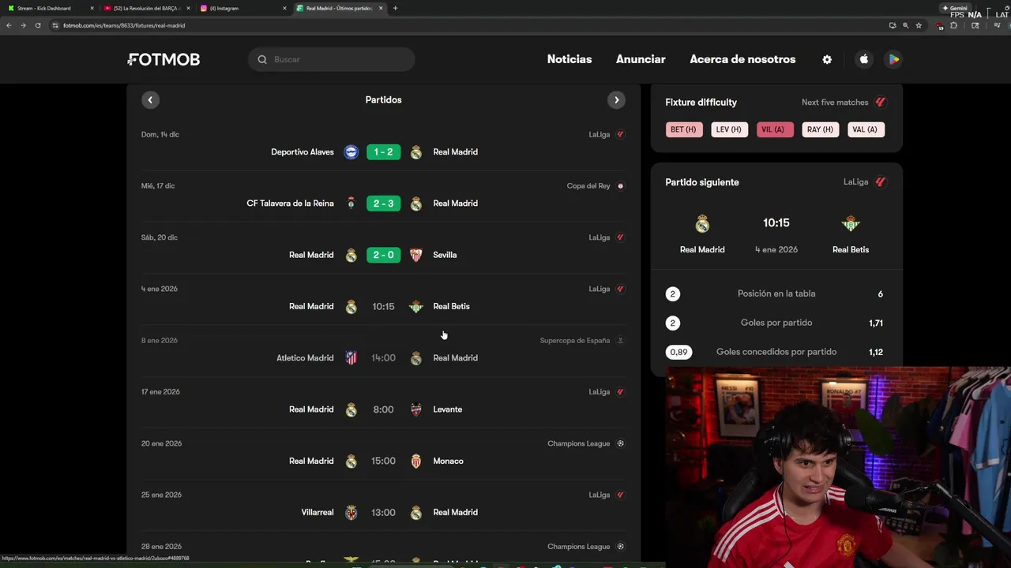
Task: Click LaLiga icon beside Next five matches
Action: 881,103
